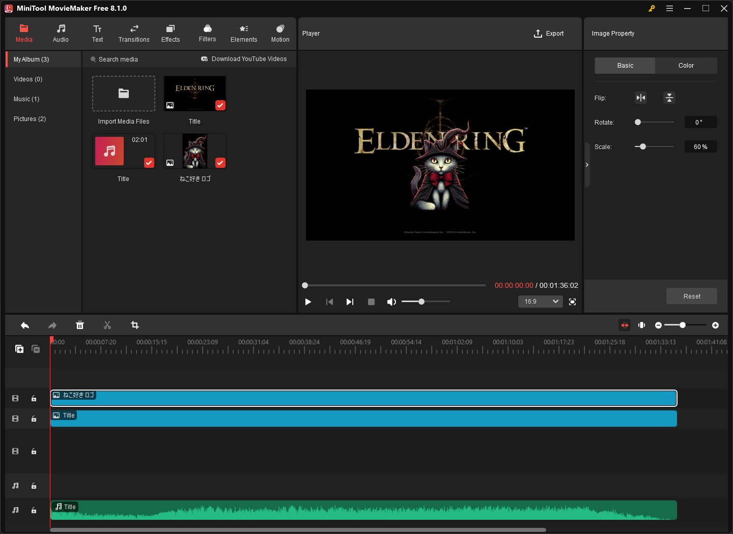The height and width of the screenshot is (534, 733).
Task: Select the Title image timeline clip
Action: (363, 419)
